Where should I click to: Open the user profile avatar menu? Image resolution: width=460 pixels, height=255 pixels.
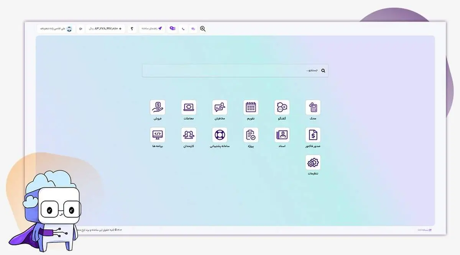pos(69,29)
